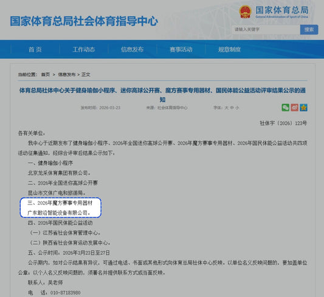The image size is (324, 297).
Task: Set font size to 大
Action: (227, 108)
